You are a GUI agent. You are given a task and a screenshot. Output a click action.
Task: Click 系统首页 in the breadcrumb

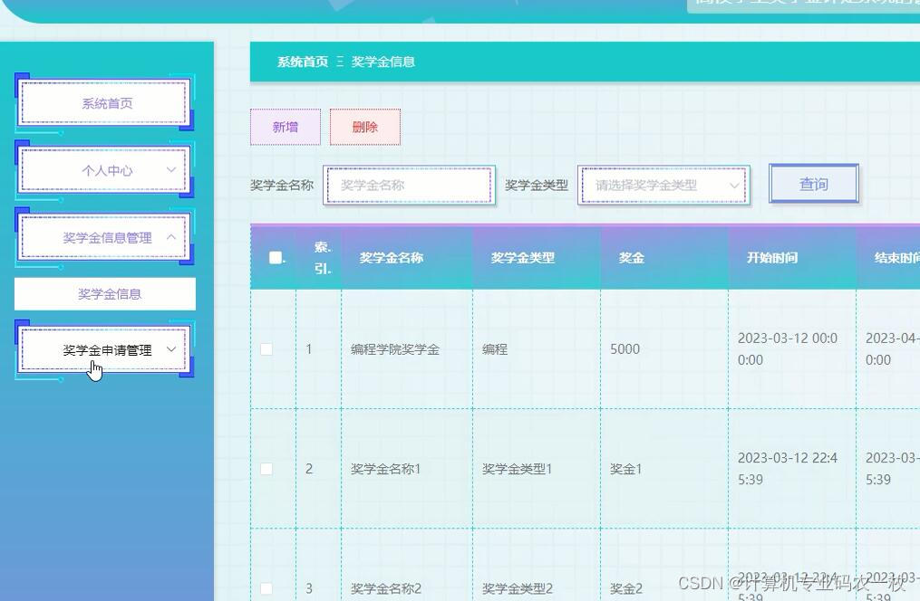click(301, 62)
